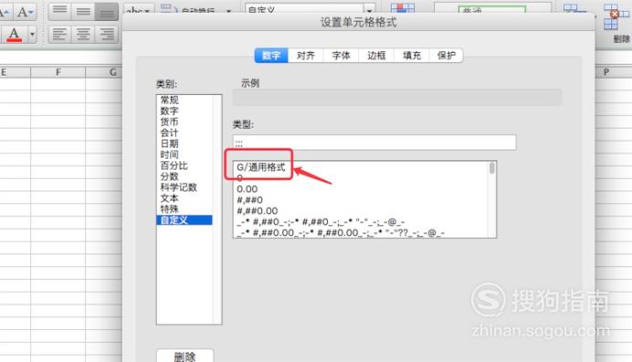
Task: Select column E header in the spreadsheet
Action: pos(15,72)
